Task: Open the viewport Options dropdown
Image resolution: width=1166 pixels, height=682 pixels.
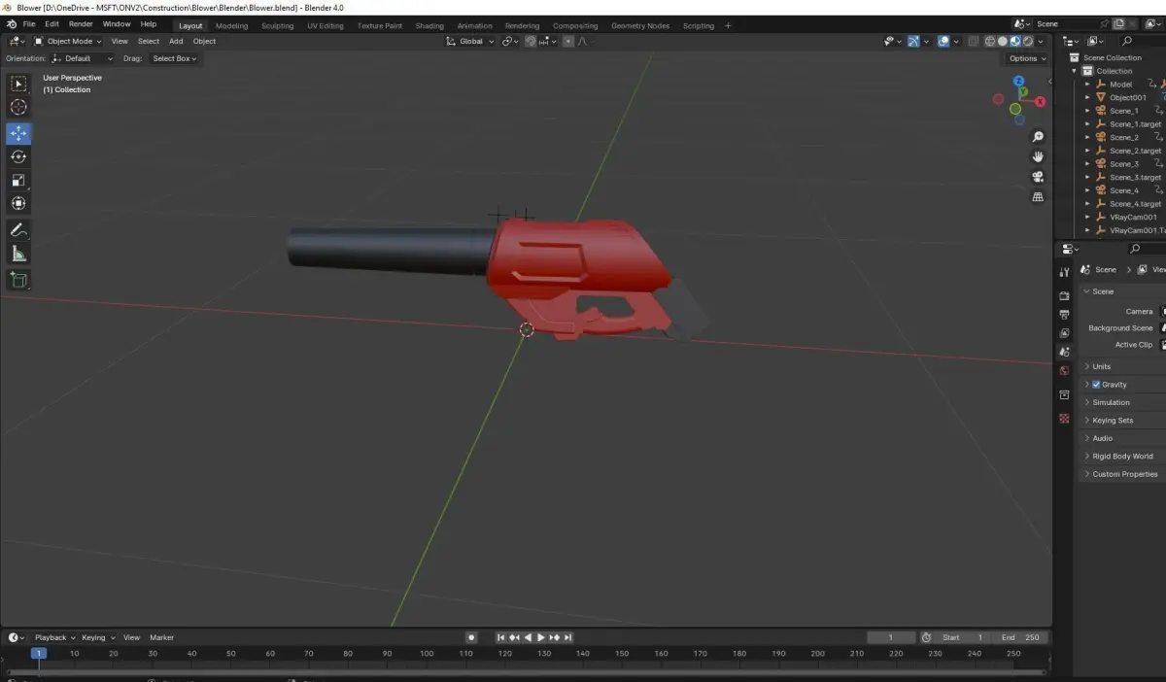Action: [1027, 58]
